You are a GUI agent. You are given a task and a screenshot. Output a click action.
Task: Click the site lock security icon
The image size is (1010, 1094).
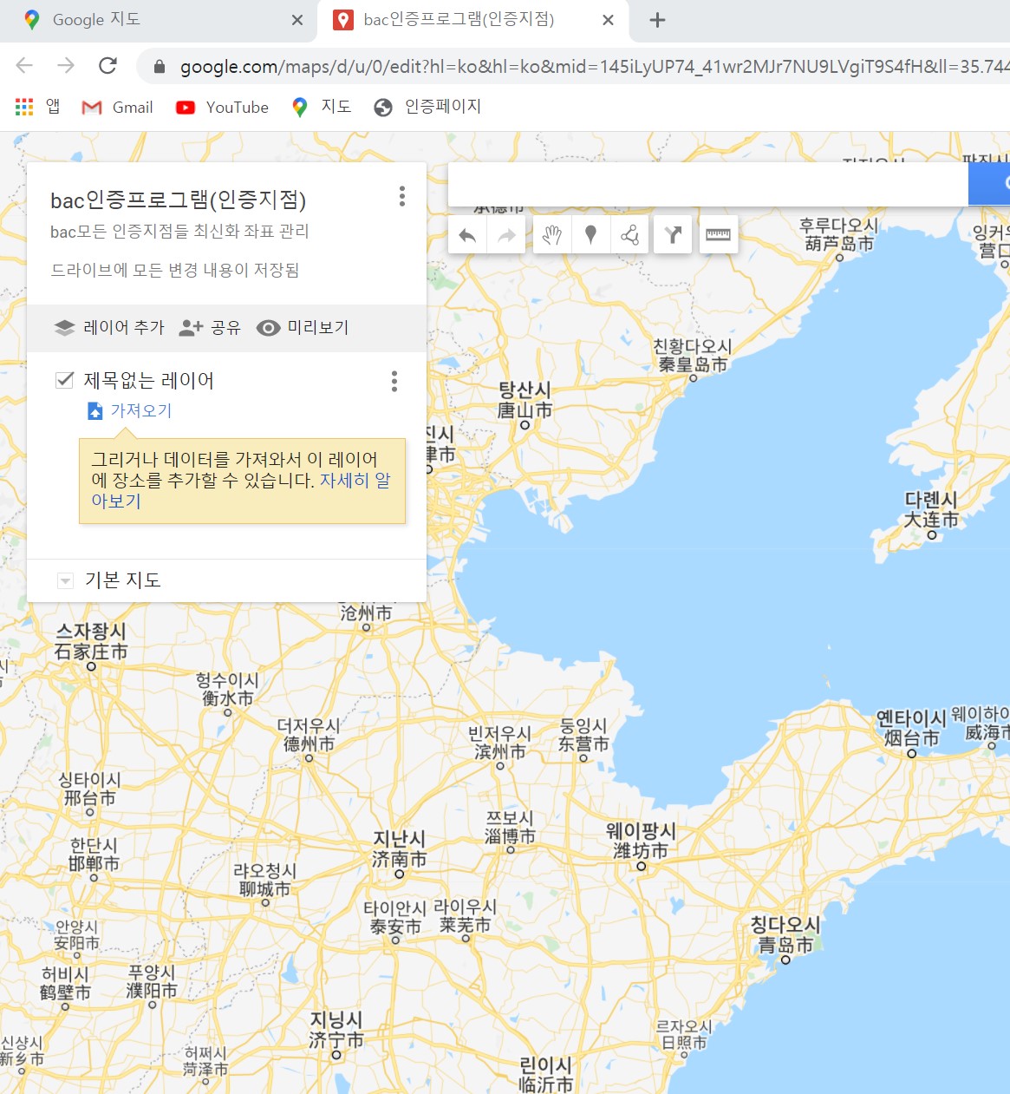coord(160,67)
